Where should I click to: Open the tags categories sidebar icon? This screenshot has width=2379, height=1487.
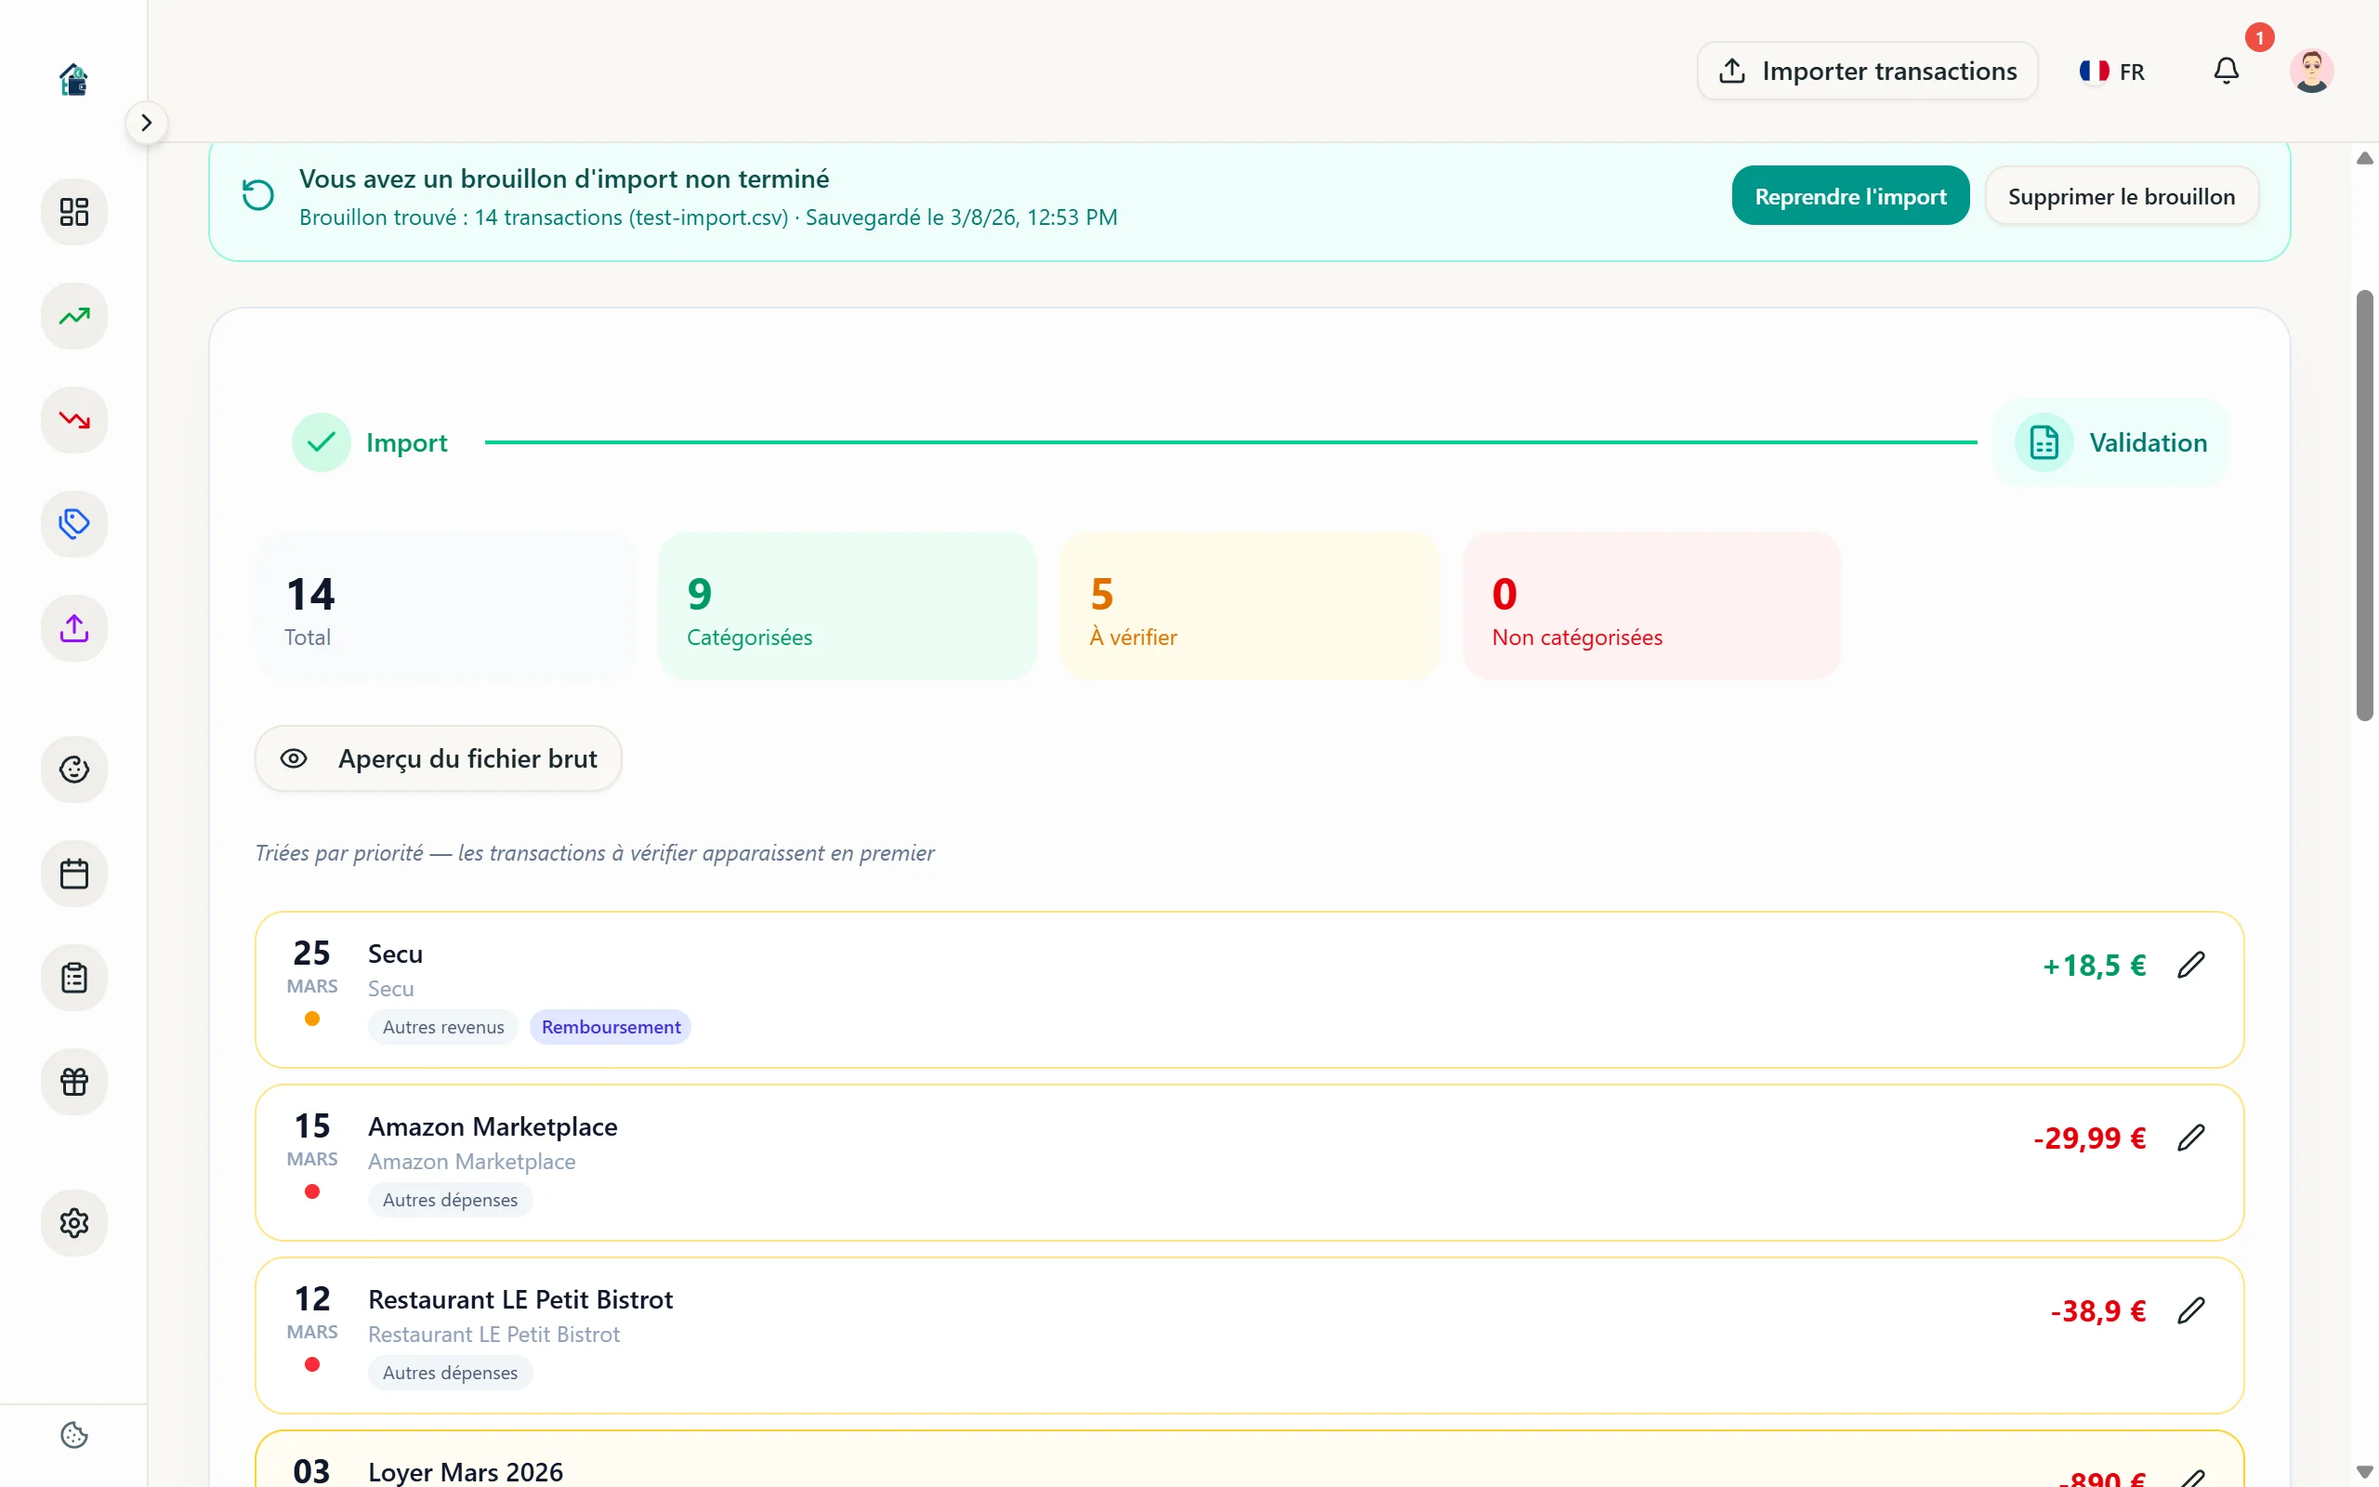(73, 523)
